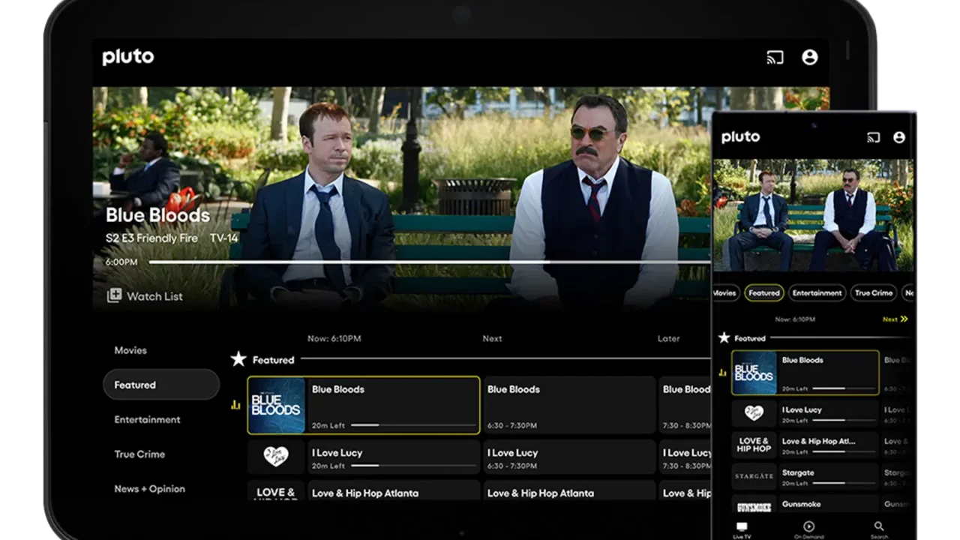Click the Featured star icon on the phone
Screen dimensions: 960x540
tap(724, 338)
